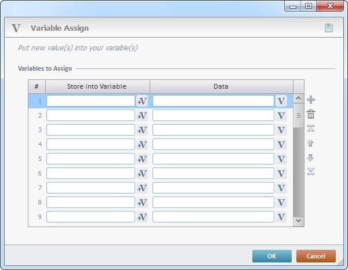
Task: Click row 4 Data input field
Action: click(x=213, y=144)
